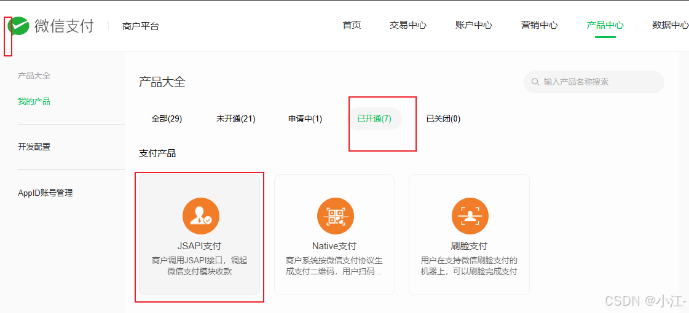Open 账户中心 in top navigation
The height and width of the screenshot is (313, 689).
click(x=474, y=25)
